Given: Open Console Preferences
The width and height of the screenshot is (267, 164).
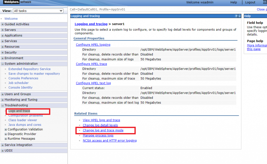Looking at the screenshot, I should (23, 78).
